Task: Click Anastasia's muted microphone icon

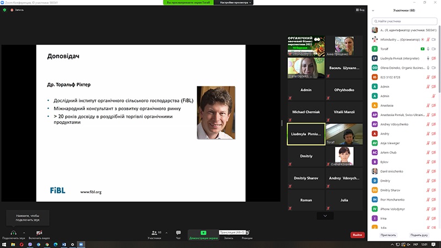Action: pyautogui.click(x=428, y=105)
